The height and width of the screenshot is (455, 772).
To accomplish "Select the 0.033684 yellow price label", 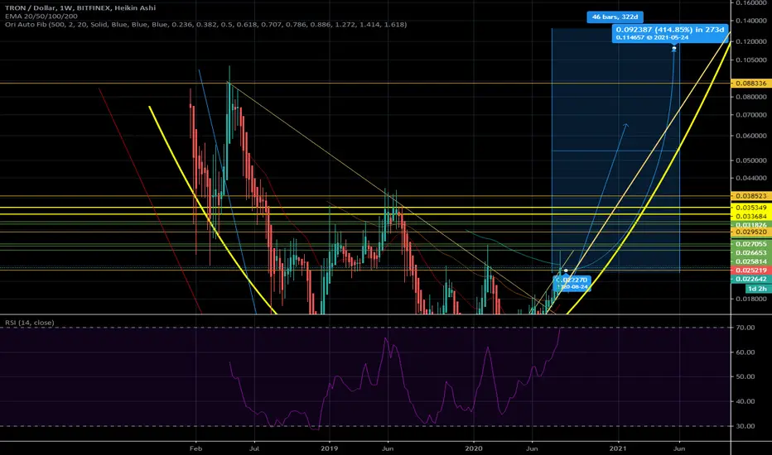I will (x=750, y=217).
